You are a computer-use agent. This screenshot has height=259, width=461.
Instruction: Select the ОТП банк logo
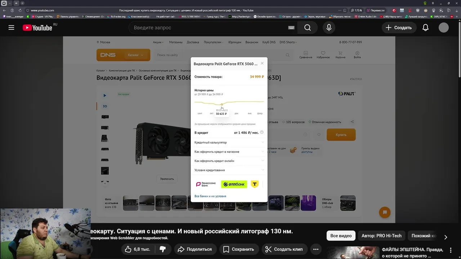(234, 184)
